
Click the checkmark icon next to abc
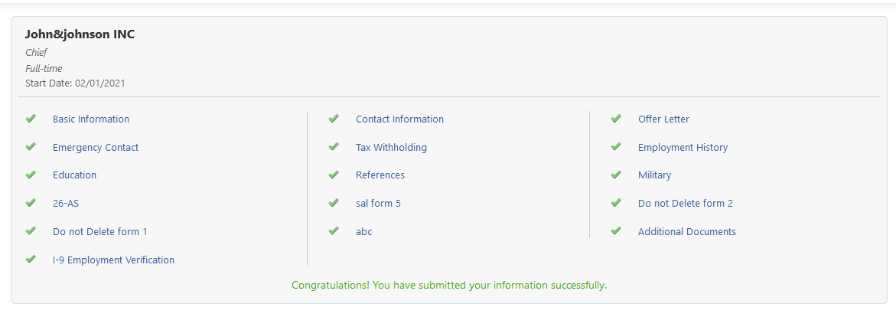[x=334, y=230]
